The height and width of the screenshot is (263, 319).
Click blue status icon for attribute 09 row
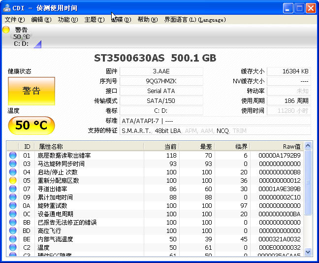13,197
